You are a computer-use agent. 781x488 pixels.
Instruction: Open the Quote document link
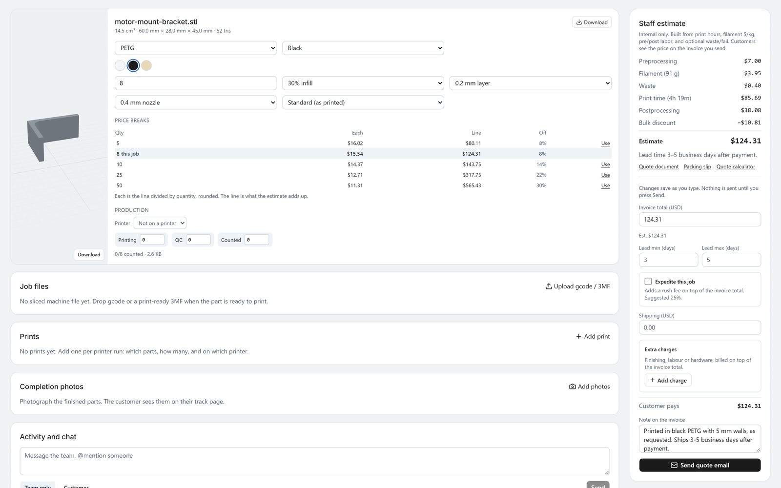(658, 167)
